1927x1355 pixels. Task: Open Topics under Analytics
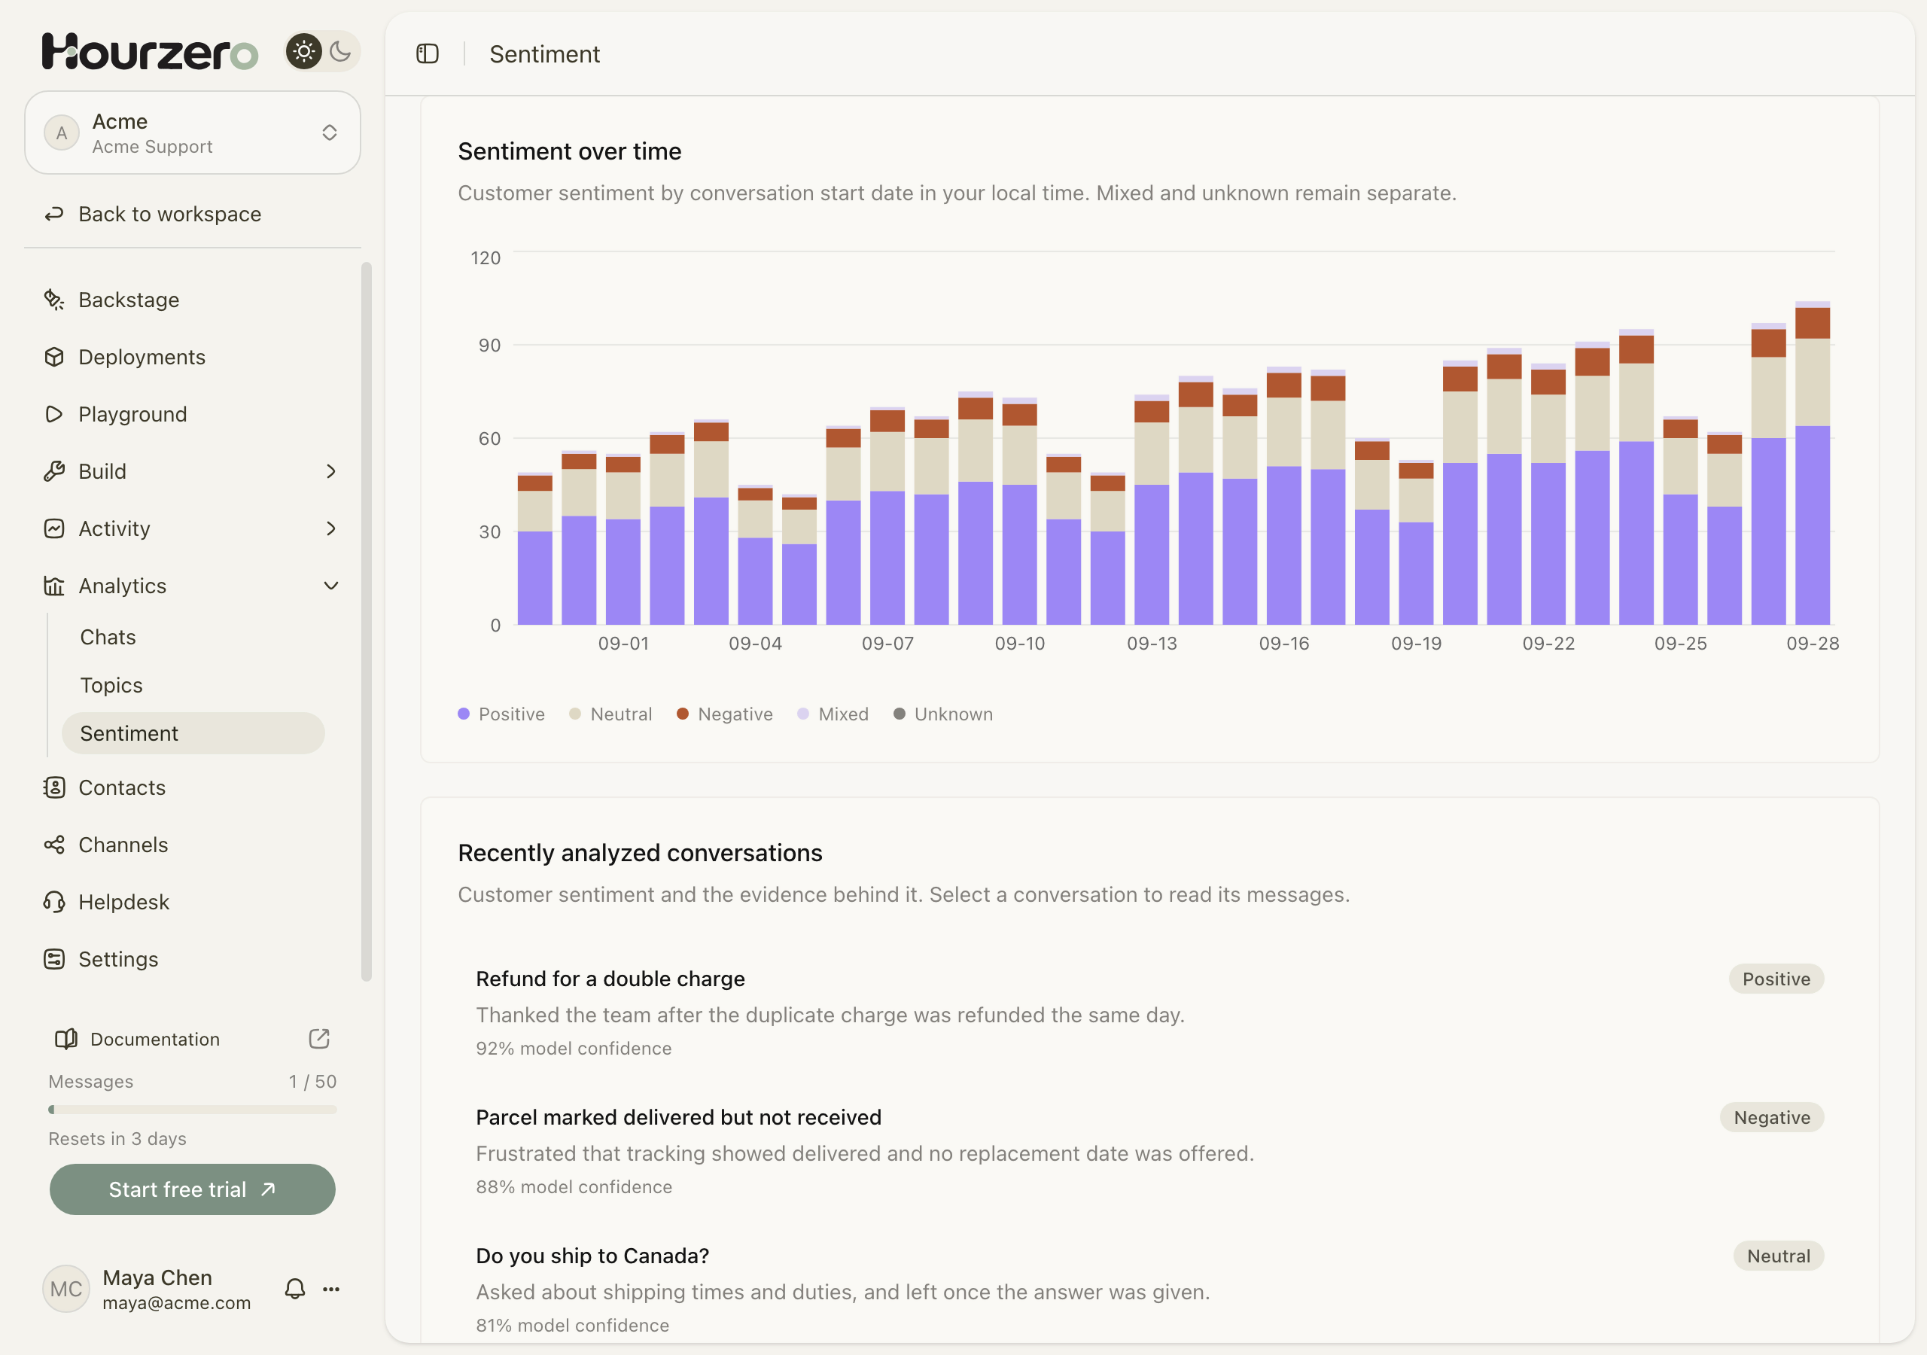(x=193, y=685)
